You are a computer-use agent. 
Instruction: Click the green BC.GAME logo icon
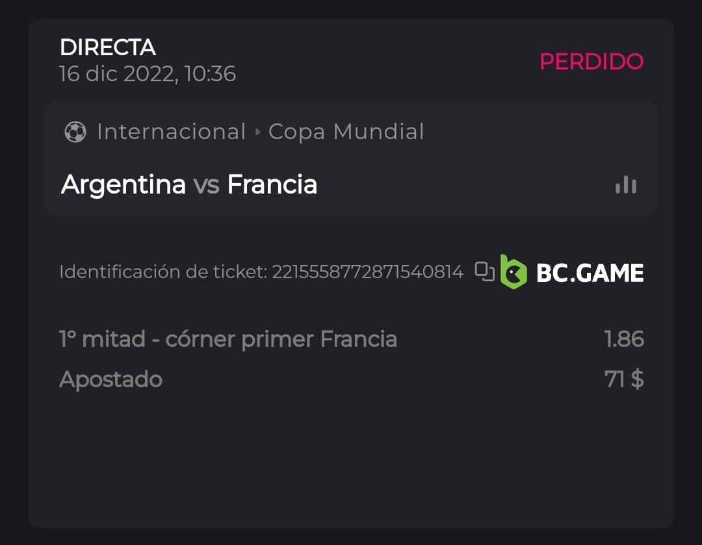[513, 272]
